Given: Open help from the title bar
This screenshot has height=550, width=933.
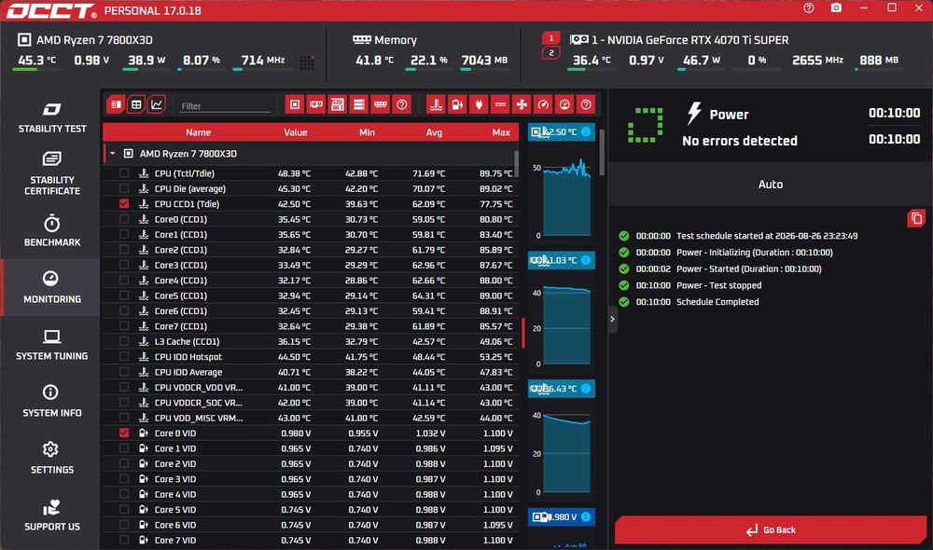Looking at the screenshot, I should click(x=808, y=7).
